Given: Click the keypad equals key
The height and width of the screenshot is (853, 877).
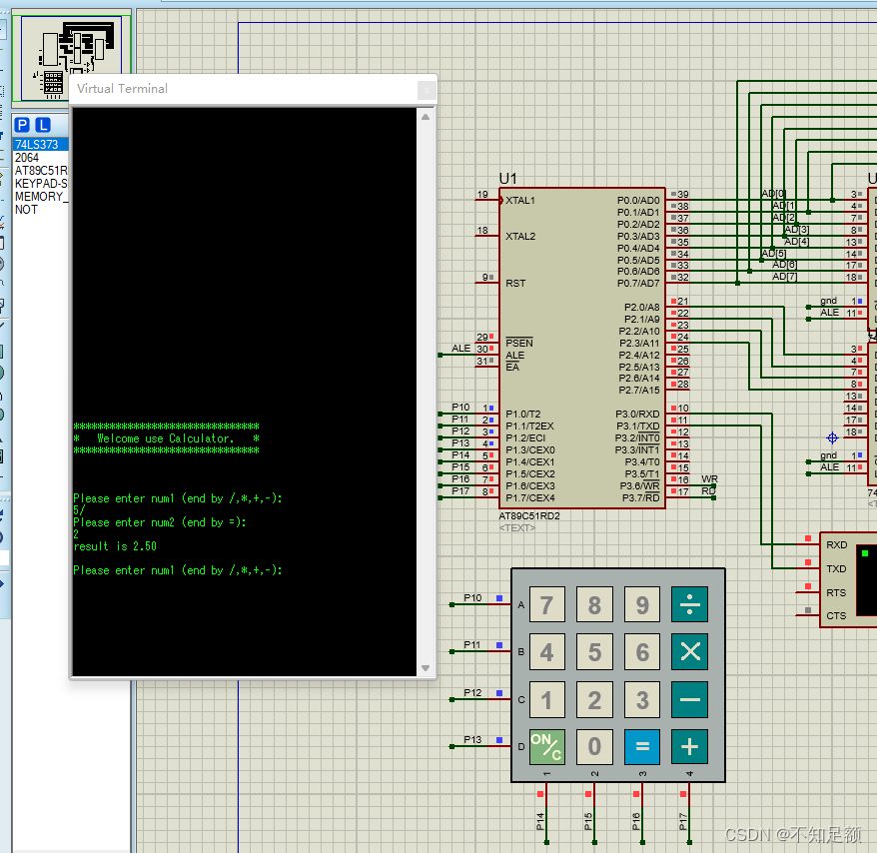Looking at the screenshot, I should click(x=642, y=747).
